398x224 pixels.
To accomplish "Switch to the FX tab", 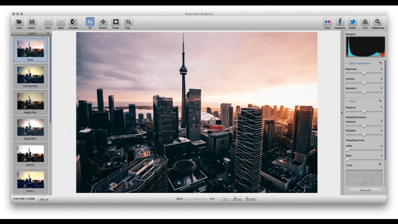I will (x=90, y=22).
